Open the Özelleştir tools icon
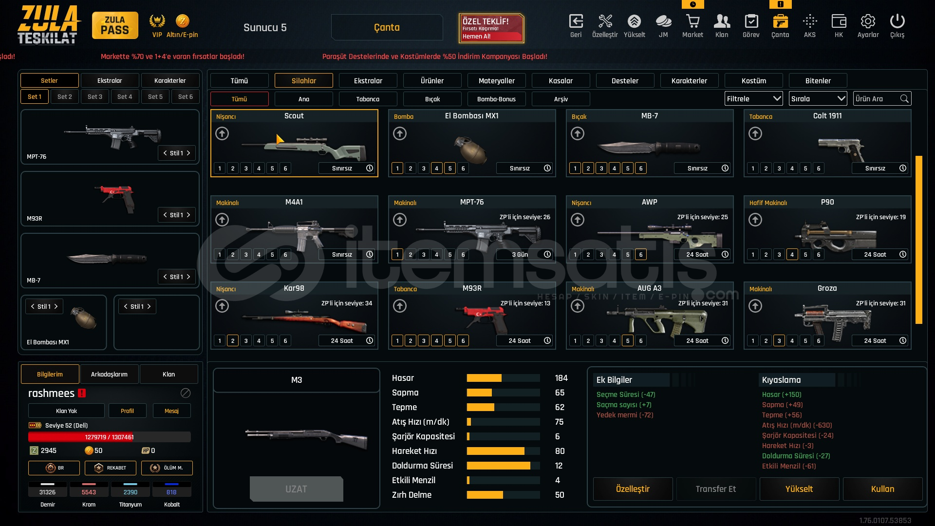935x526 pixels. (605, 21)
